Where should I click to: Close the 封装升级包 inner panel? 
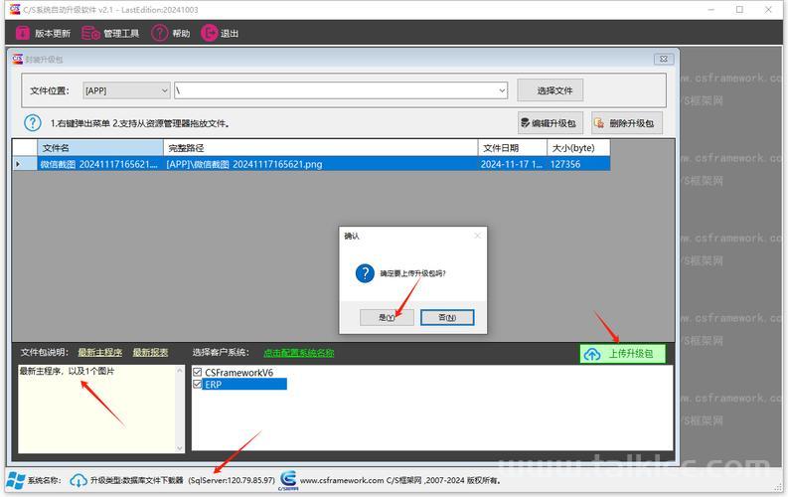662,59
